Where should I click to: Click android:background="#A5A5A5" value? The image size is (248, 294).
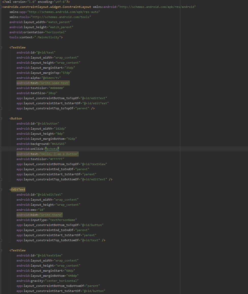tap(58, 144)
